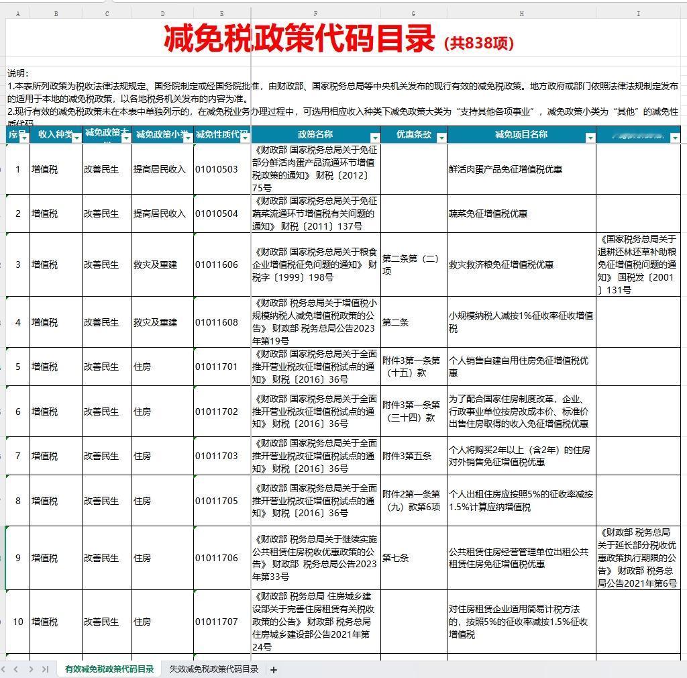
Task: Select code cell 01010503
Action: [x=222, y=169]
